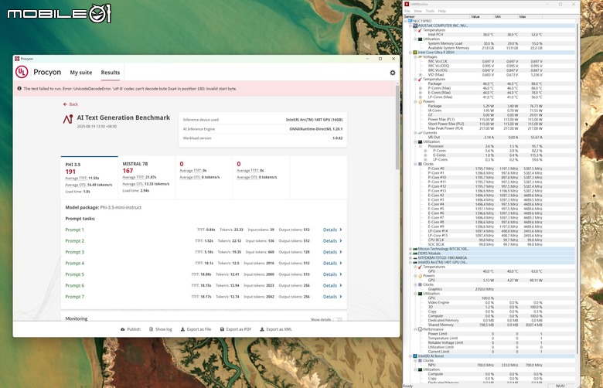The image size is (603, 388).
Task: Click the Min column header
Action: [x=506, y=17]
